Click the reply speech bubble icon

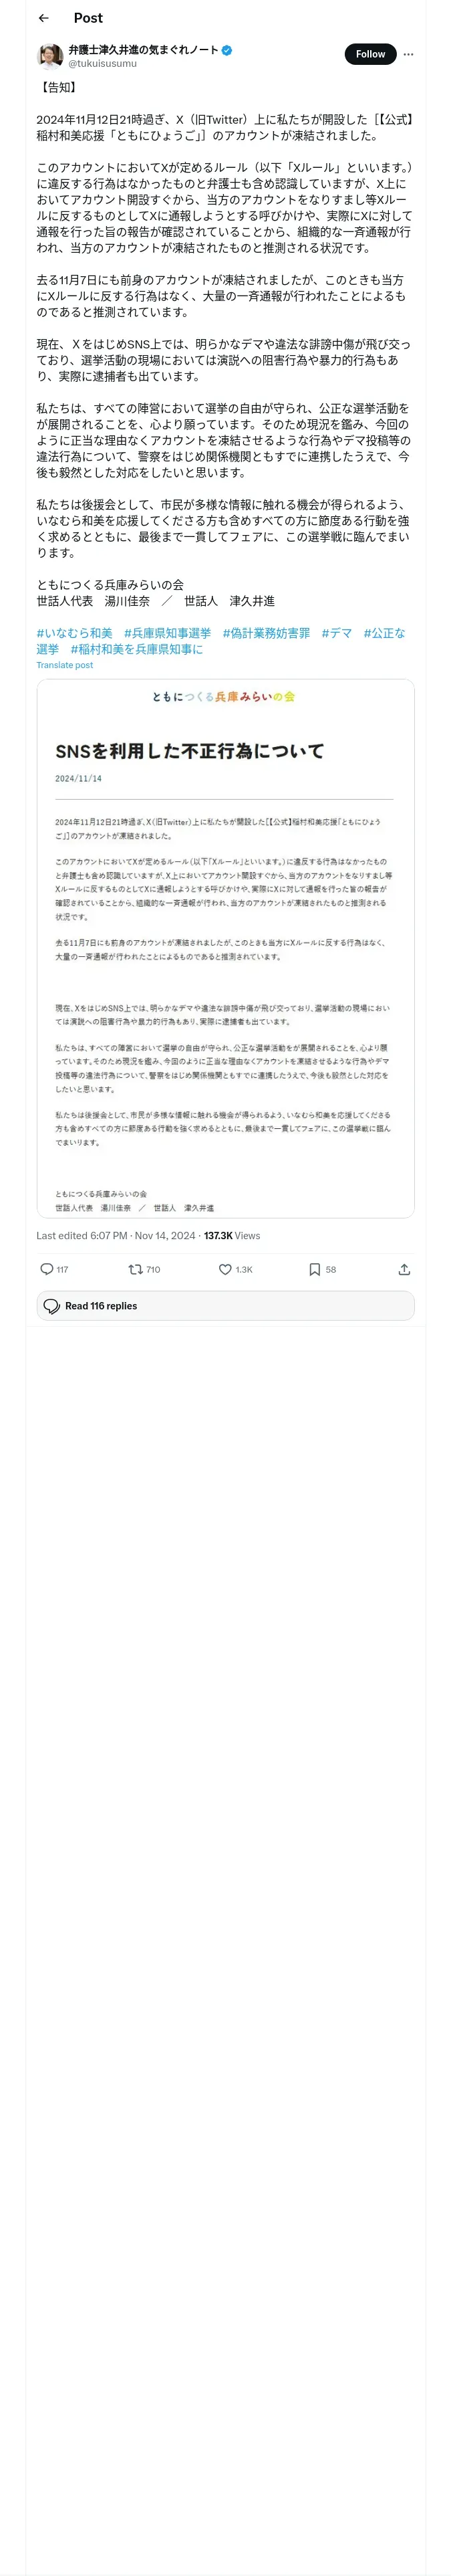(x=46, y=1269)
